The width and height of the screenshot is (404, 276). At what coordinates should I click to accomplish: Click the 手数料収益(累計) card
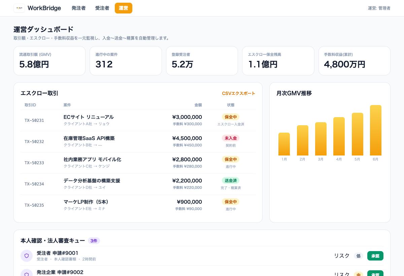(355, 61)
